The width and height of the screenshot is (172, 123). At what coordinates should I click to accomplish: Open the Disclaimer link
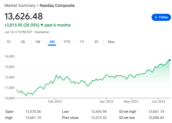point(42,32)
